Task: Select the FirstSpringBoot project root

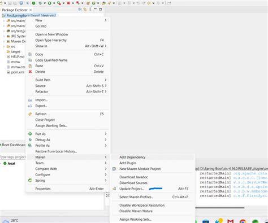Action: 29,15
